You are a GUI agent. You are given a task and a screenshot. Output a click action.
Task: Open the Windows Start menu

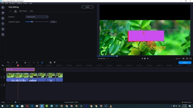[x=2, y=106]
